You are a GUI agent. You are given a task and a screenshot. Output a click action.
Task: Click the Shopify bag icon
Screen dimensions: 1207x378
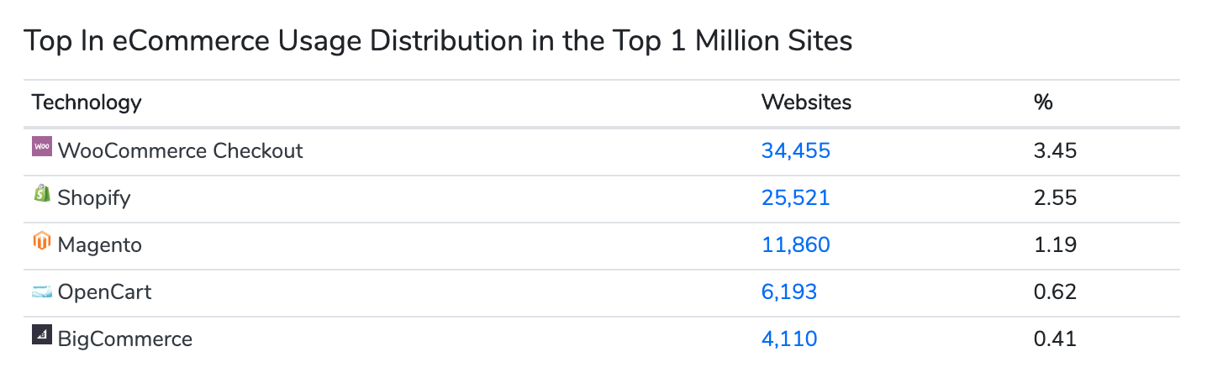pyautogui.click(x=42, y=194)
